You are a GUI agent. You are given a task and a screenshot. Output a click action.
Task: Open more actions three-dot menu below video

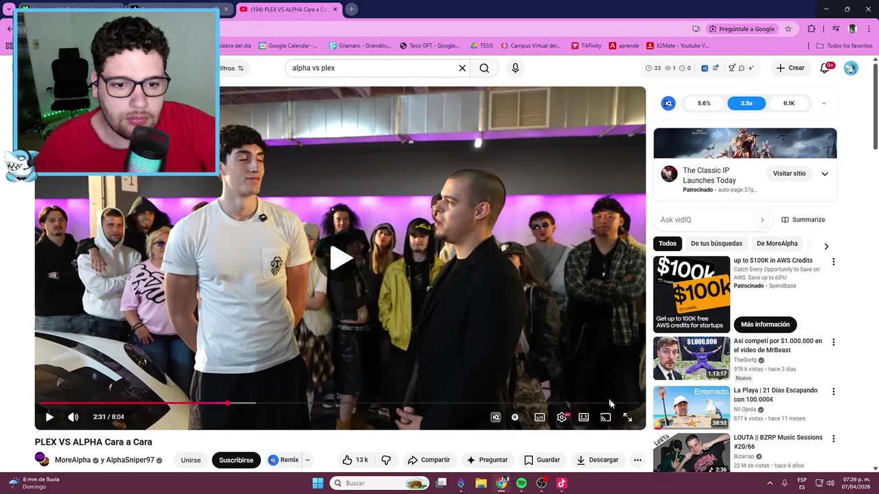[637, 460]
